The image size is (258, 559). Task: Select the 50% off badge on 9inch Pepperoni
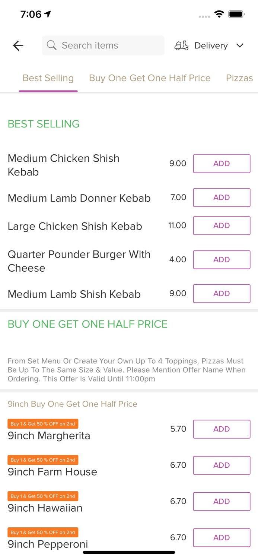click(x=43, y=532)
